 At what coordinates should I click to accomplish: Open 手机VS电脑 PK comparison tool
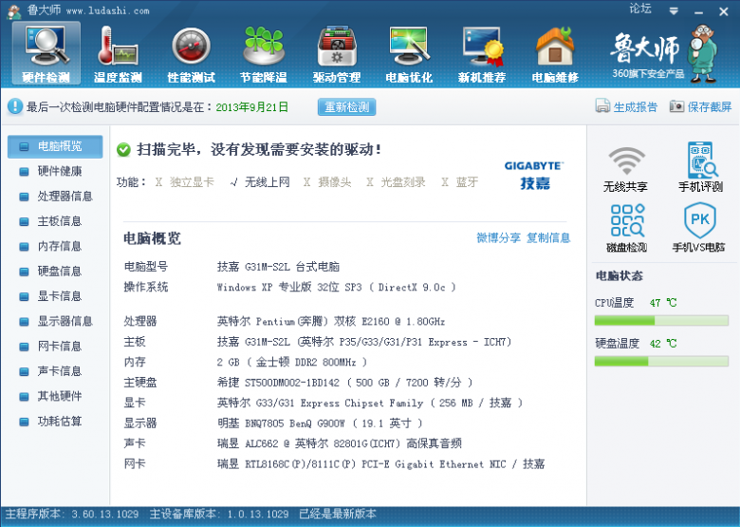pos(699,228)
